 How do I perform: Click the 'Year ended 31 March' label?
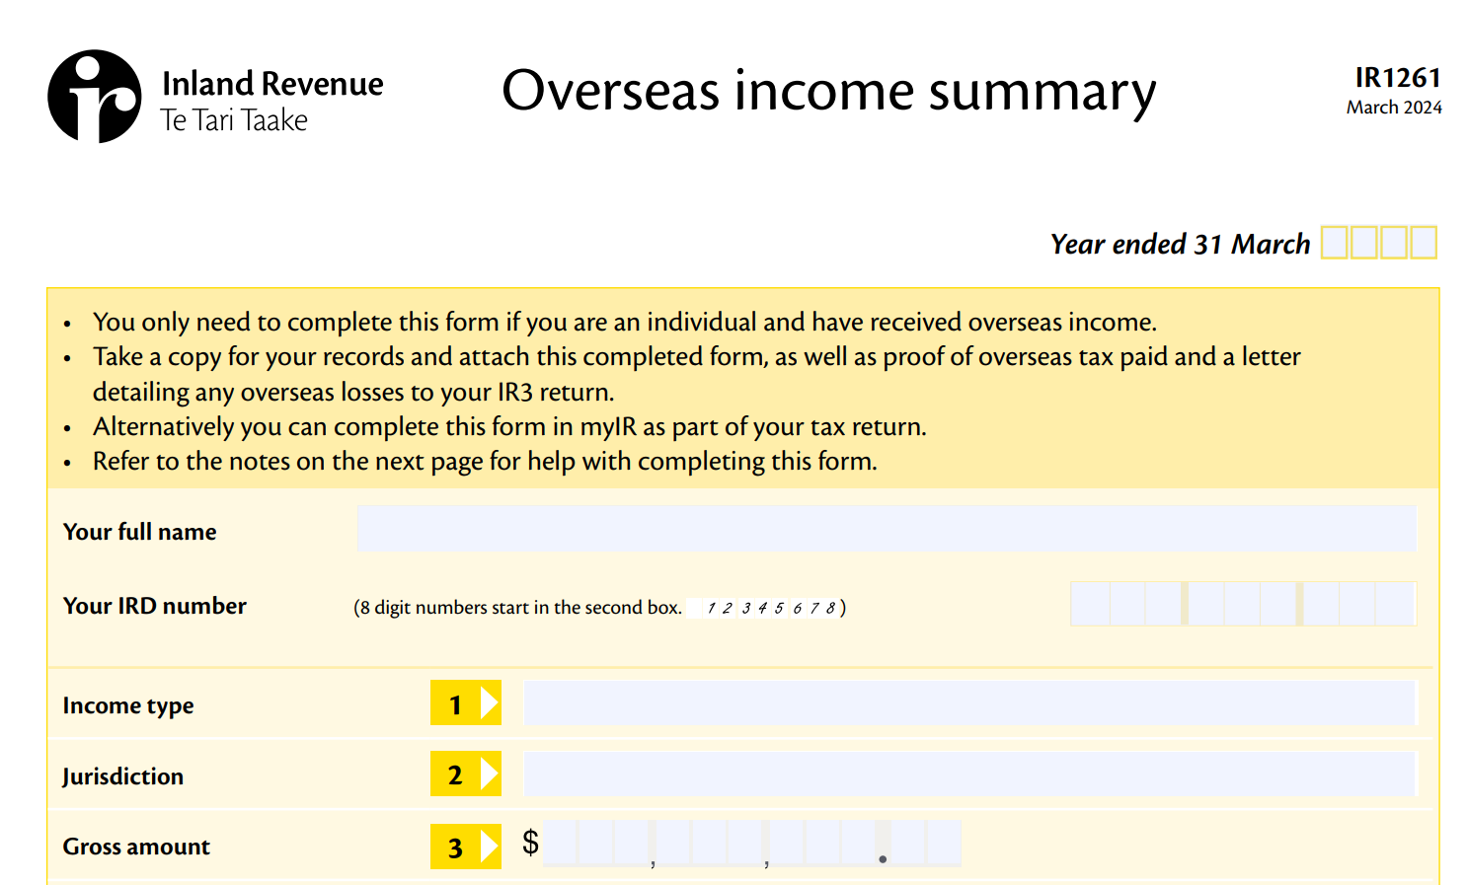1180,244
